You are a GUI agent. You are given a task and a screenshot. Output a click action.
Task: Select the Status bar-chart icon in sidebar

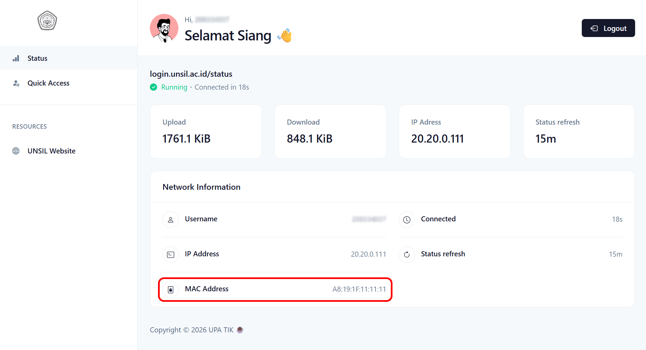[16, 58]
